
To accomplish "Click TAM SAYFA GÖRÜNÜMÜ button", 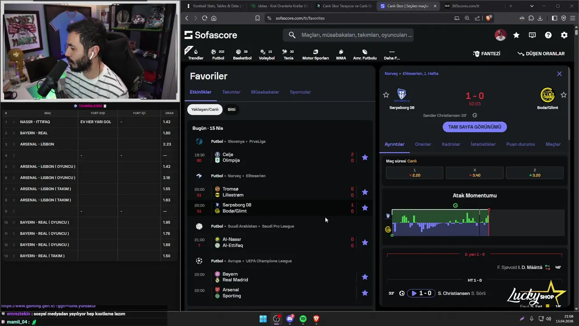I will [475, 127].
